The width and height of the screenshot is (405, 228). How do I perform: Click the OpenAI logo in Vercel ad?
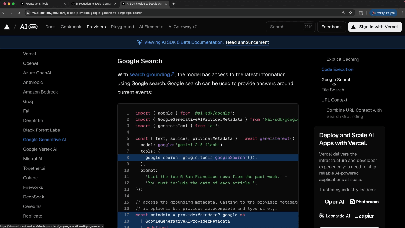(x=334, y=202)
